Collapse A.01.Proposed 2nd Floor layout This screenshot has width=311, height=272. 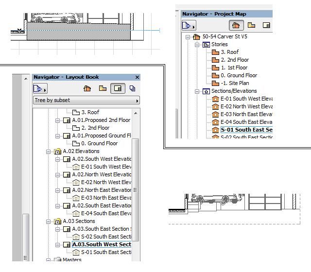coord(57,120)
